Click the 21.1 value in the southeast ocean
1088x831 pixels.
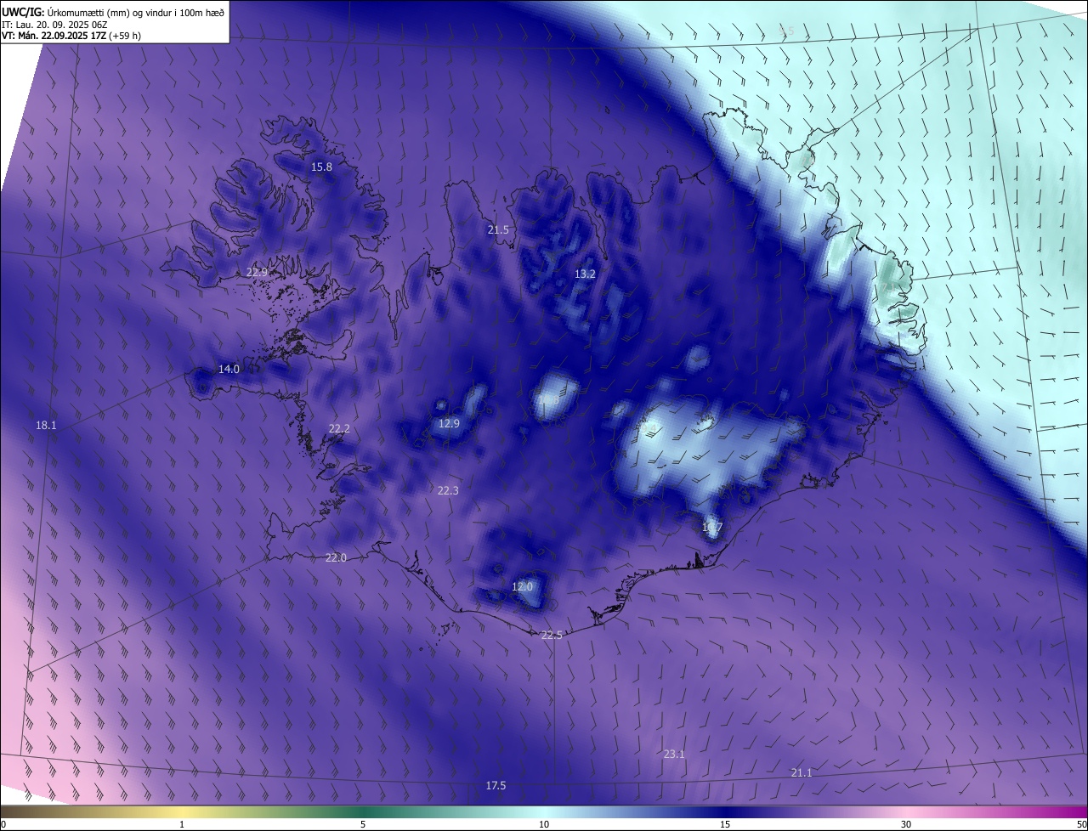click(802, 773)
